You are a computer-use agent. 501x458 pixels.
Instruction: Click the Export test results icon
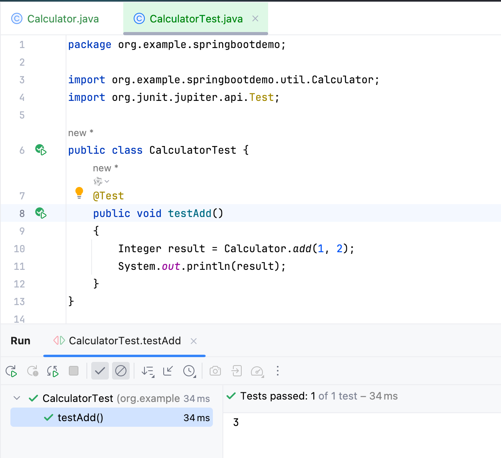coord(236,371)
